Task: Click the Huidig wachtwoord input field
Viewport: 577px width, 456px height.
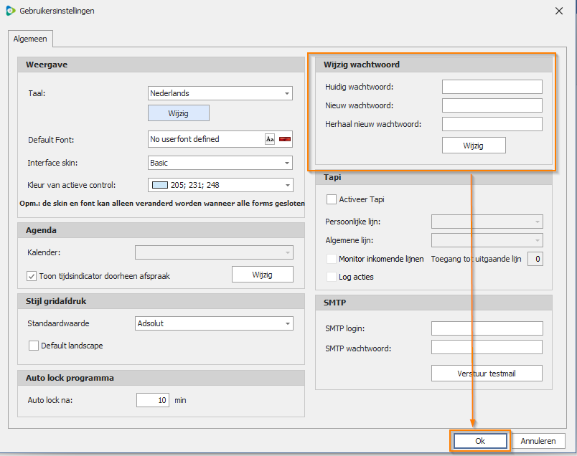Action: click(492, 87)
